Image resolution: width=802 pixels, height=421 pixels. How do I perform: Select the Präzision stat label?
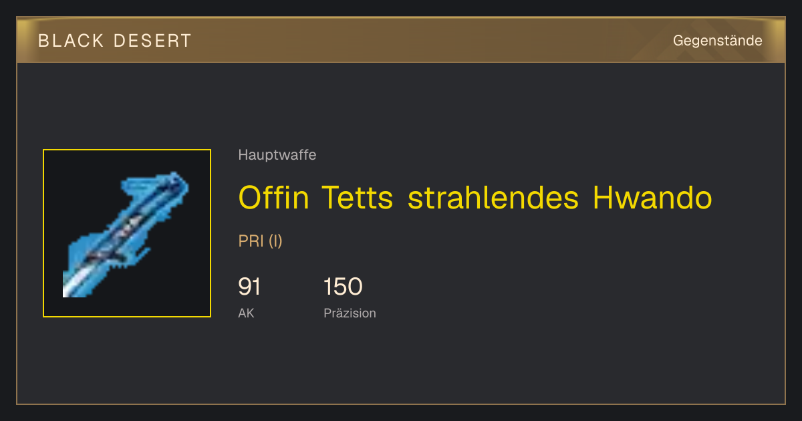[x=350, y=313]
